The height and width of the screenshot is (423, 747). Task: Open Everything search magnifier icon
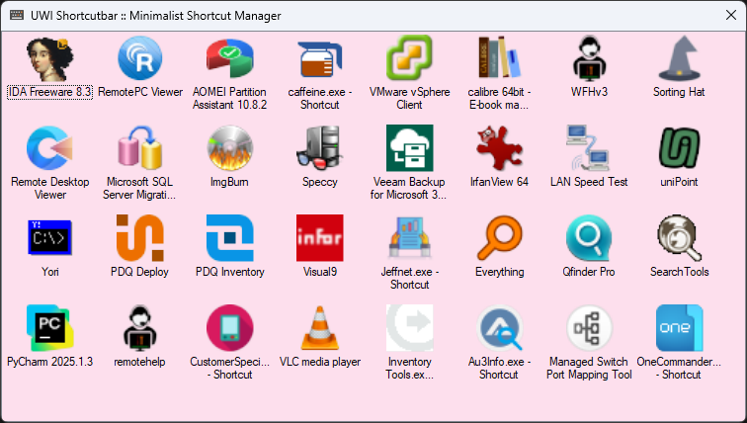click(x=499, y=238)
